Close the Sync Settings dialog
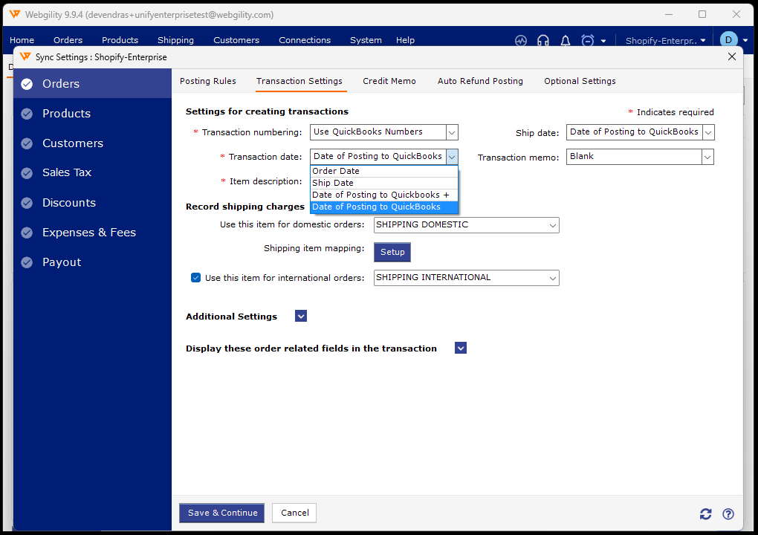758x535 pixels. click(732, 56)
